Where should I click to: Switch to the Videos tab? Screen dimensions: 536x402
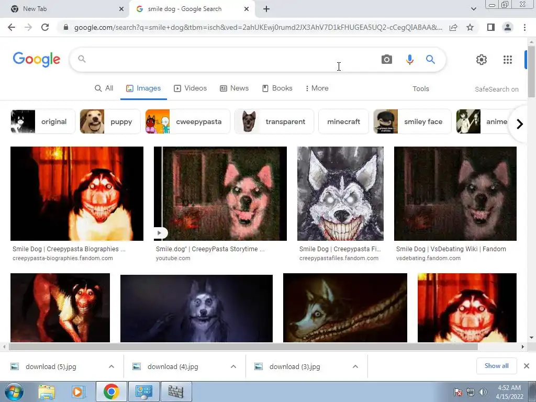coord(191,88)
